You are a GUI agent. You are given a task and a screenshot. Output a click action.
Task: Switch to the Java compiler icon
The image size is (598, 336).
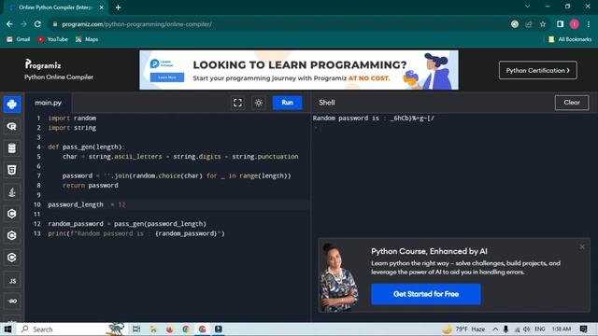coord(12,192)
